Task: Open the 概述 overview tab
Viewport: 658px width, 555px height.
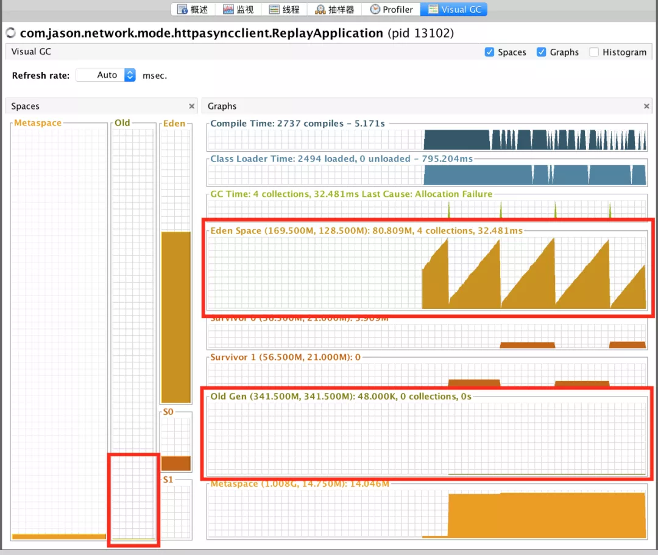Action: pos(193,9)
